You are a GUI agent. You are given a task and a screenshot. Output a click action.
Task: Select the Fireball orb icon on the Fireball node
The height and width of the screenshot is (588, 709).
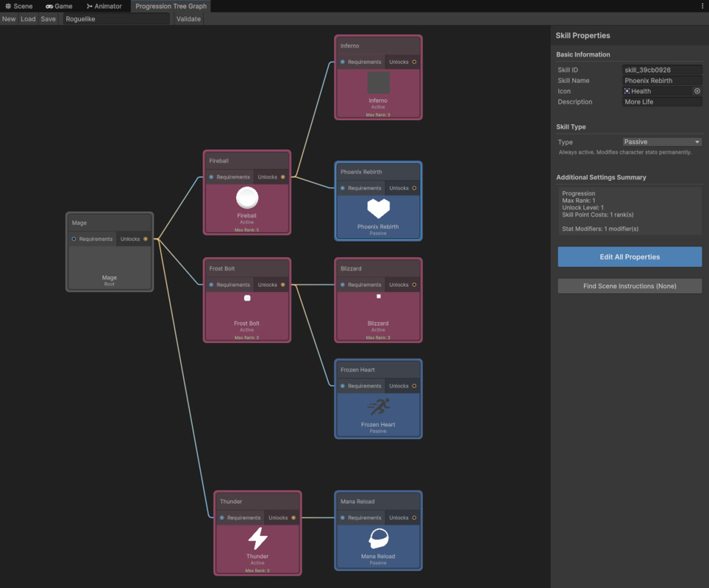pyautogui.click(x=246, y=197)
